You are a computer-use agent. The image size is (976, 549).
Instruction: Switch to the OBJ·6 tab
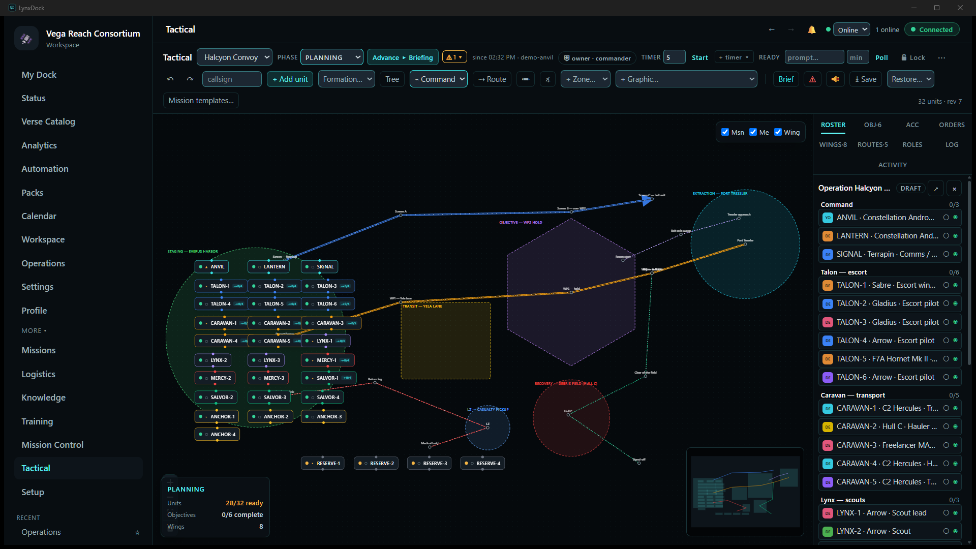pos(873,125)
